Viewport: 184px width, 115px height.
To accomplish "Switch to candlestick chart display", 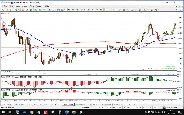I will [27, 10].
